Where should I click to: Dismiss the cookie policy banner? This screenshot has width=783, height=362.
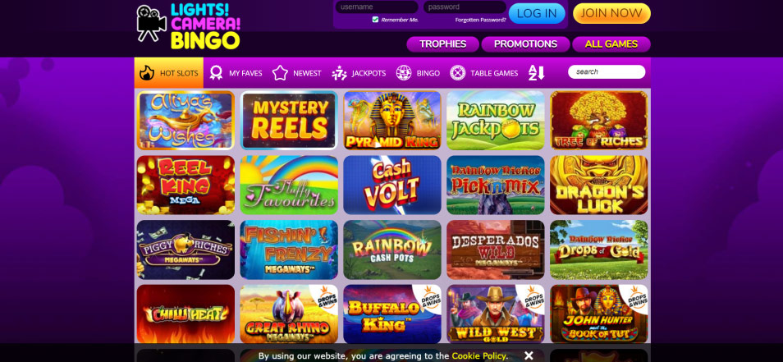point(529,355)
